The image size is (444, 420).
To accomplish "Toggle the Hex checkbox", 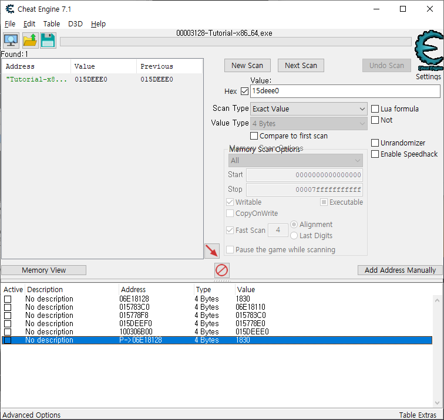I will (x=245, y=92).
